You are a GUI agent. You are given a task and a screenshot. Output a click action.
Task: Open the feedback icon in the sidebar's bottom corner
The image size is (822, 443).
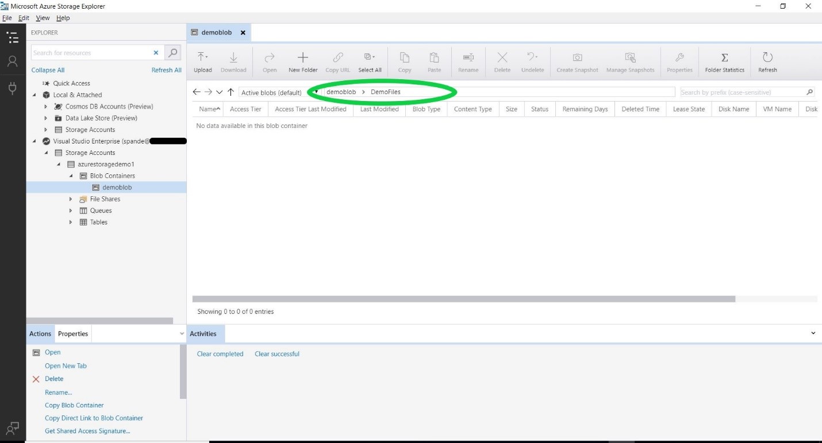pyautogui.click(x=12, y=428)
